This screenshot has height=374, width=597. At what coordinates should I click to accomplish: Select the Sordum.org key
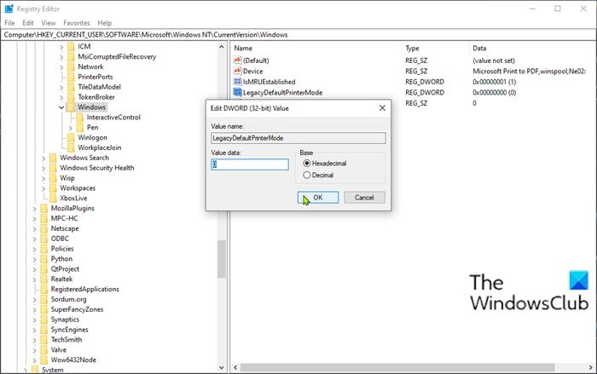click(x=68, y=299)
